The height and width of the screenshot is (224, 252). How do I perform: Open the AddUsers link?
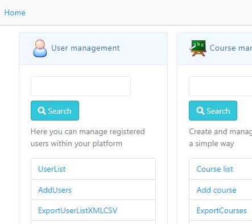click(x=55, y=190)
